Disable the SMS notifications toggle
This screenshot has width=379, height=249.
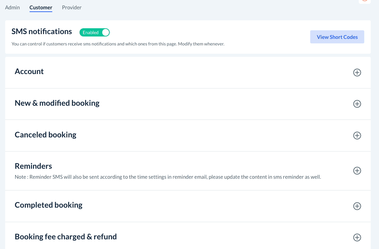tap(95, 32)
